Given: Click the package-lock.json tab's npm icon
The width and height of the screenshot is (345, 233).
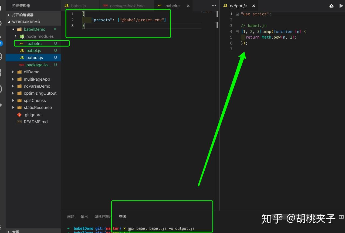Looking at the screenshot, I should click(x=105, y=6).
